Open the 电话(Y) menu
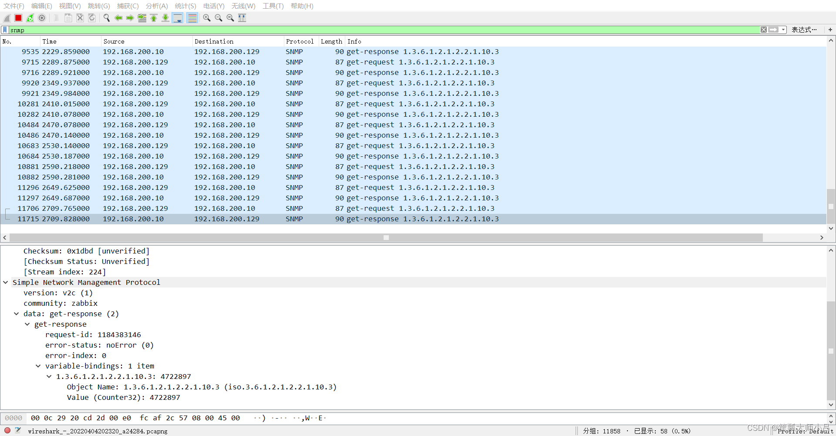 (x=214, y=6)
